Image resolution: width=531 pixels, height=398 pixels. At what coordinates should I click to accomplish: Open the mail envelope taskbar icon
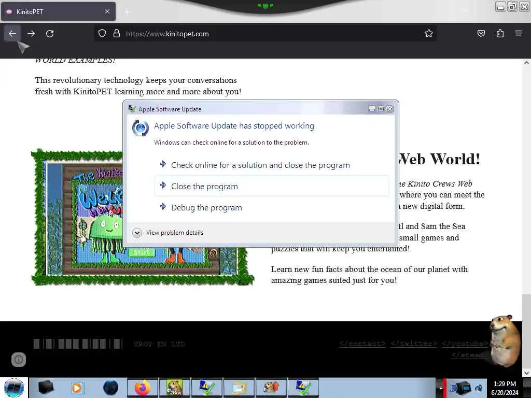239,388
